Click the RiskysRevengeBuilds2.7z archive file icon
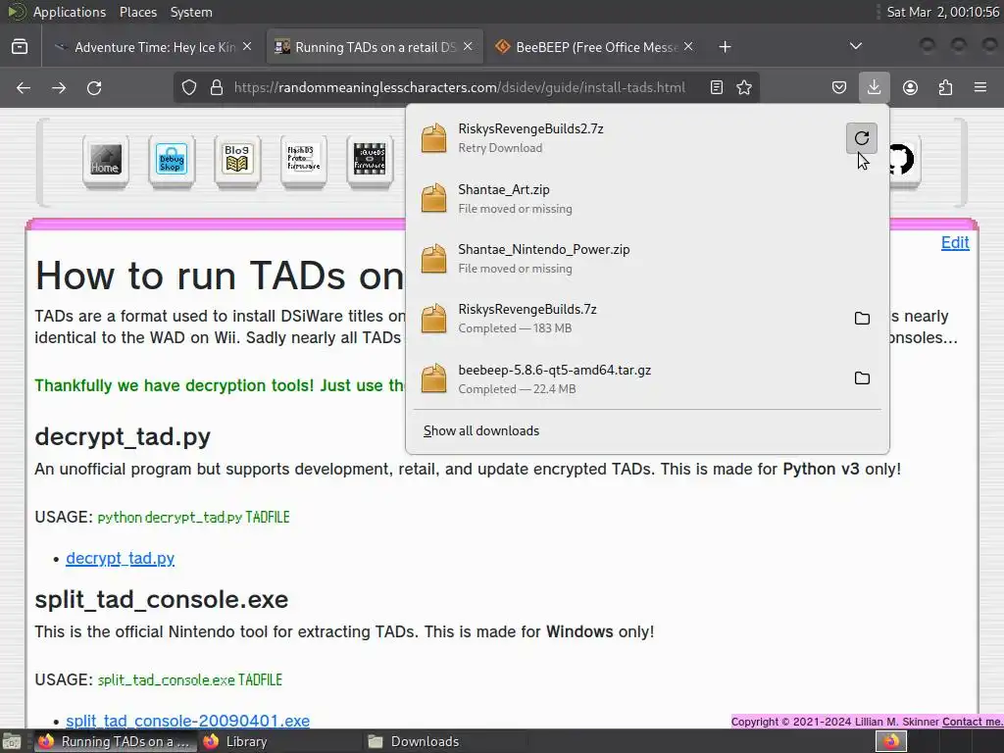1004x753 pixels. click(433, 137)
